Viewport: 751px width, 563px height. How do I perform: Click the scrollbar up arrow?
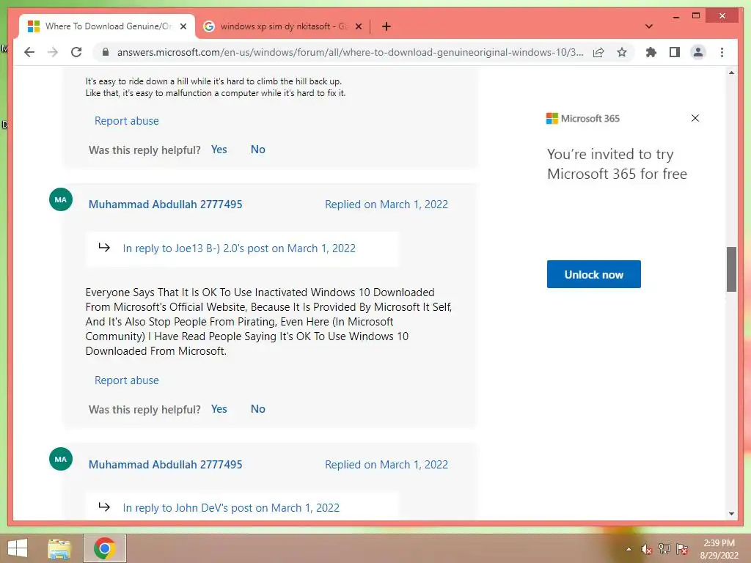[x=731, y=73]
